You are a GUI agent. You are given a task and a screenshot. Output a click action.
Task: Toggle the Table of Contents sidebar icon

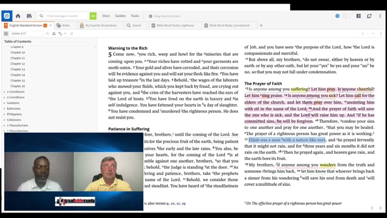[6, 34]
